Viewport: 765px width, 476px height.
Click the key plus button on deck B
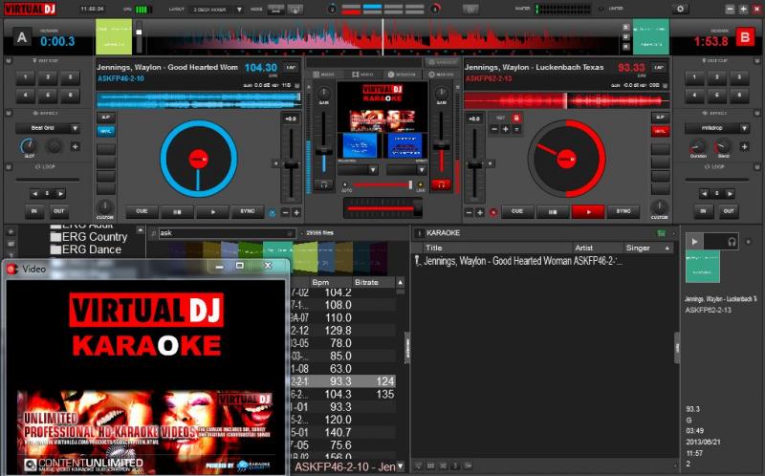(506, 129)
